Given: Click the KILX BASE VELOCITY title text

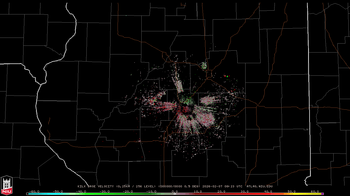Looking at the screenshot, I should [x=95, y=186].
